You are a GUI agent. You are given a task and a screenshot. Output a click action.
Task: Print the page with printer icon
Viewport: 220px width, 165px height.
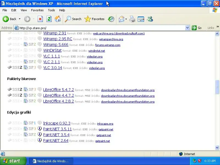click(x=132, y=19)
